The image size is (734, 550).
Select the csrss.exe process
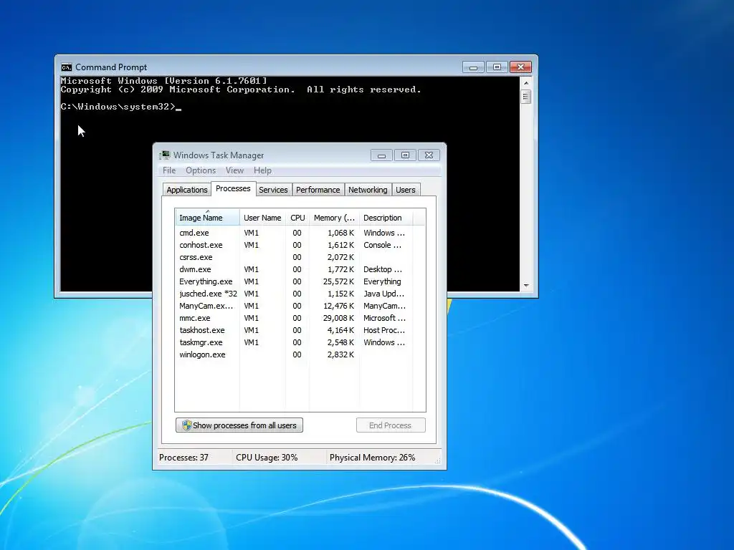(300, 257)
